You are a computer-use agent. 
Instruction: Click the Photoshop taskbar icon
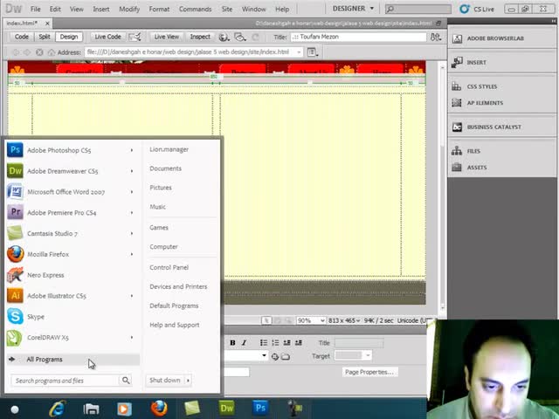tap(260, 409)
